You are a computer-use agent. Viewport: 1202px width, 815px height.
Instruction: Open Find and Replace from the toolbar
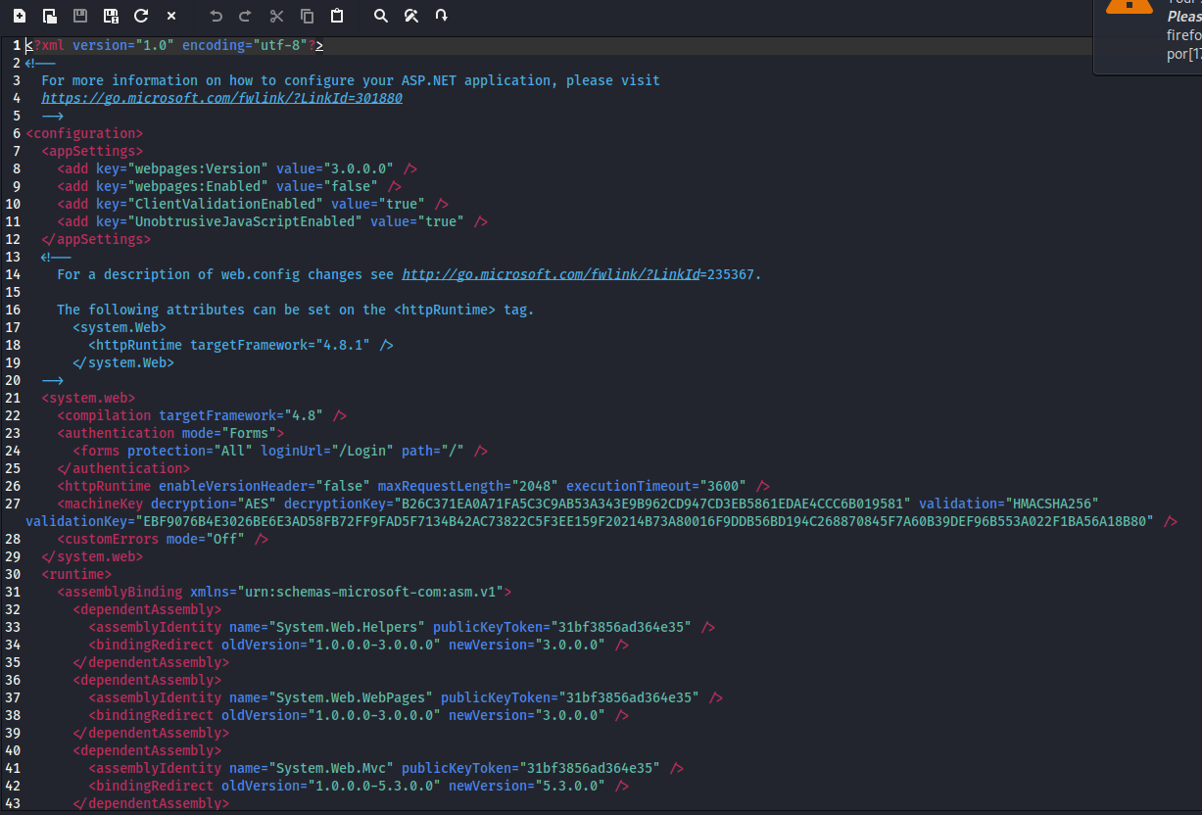(x=411, y=16)
